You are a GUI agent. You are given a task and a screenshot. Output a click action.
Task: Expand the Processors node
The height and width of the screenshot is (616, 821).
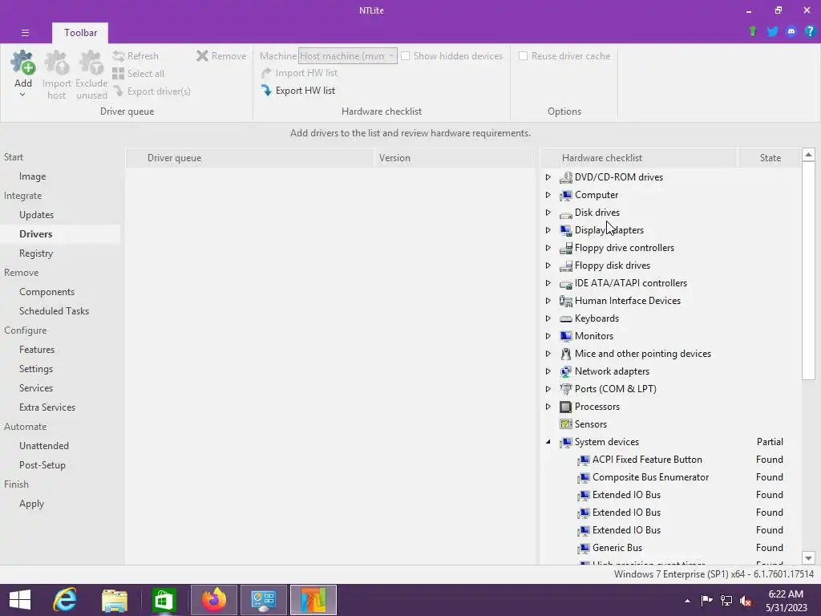tap(548, 407)
